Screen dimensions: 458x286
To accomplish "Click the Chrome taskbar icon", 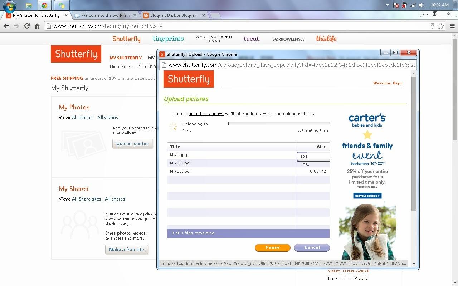I will pyautogui.click(x=44, y=5).
